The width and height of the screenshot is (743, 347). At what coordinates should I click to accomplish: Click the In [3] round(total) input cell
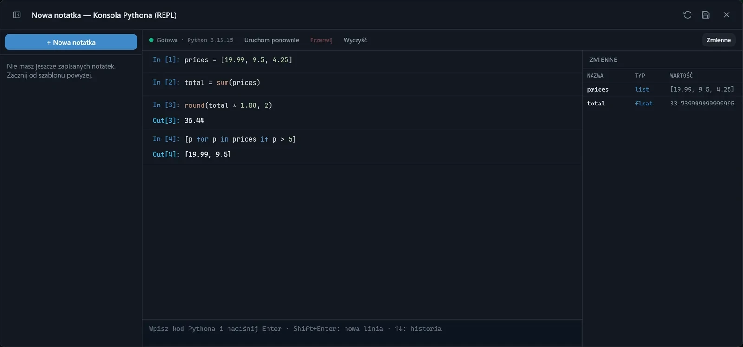(228, 105)
